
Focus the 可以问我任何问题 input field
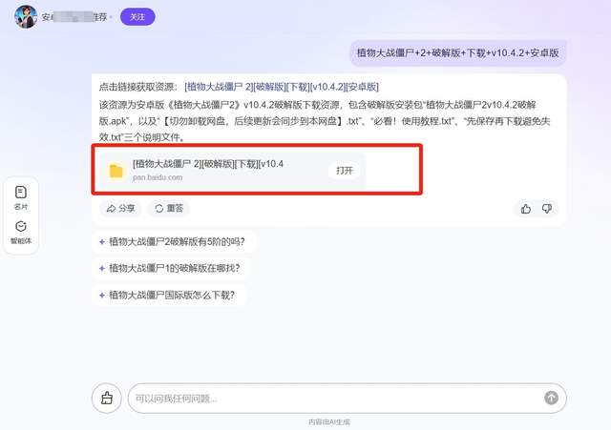[347, 399]
